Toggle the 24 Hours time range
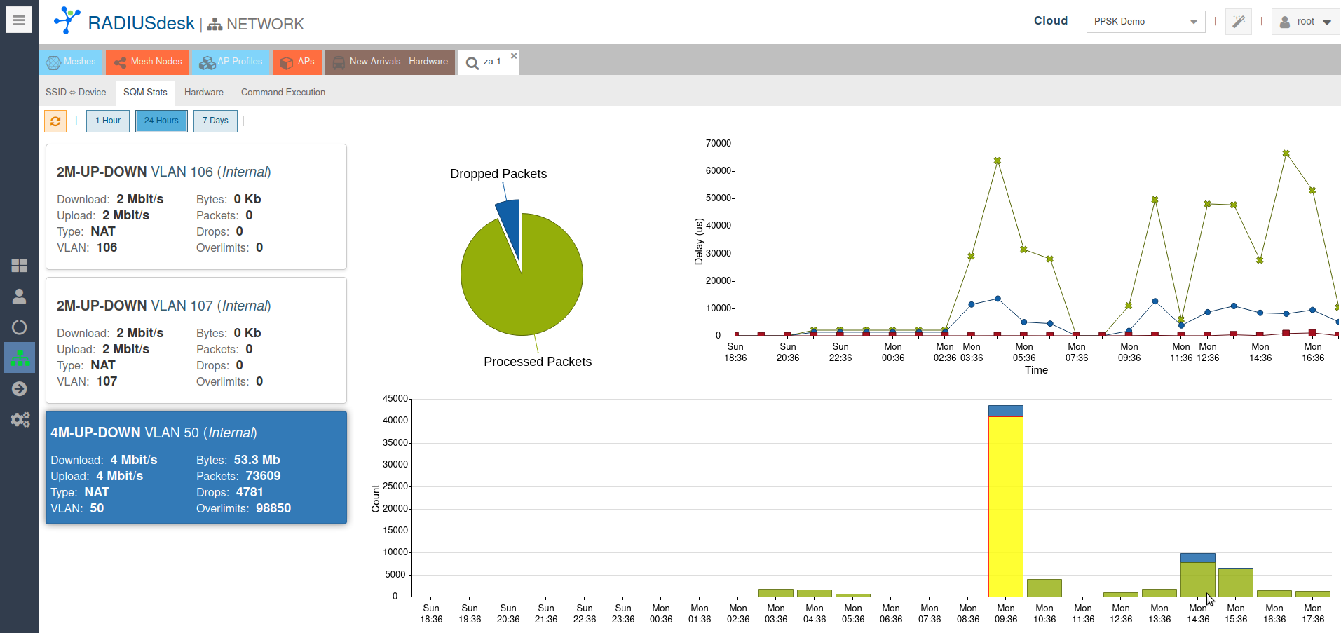Screen dimensions: 1341x633 pyautogui.click(x=161, y=121)
